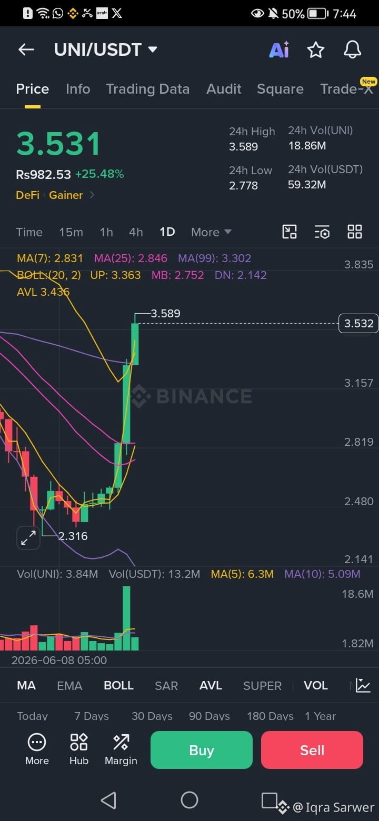Select the 180 Days performance range
Screen dimensions: 379x821
click(270, 716)
